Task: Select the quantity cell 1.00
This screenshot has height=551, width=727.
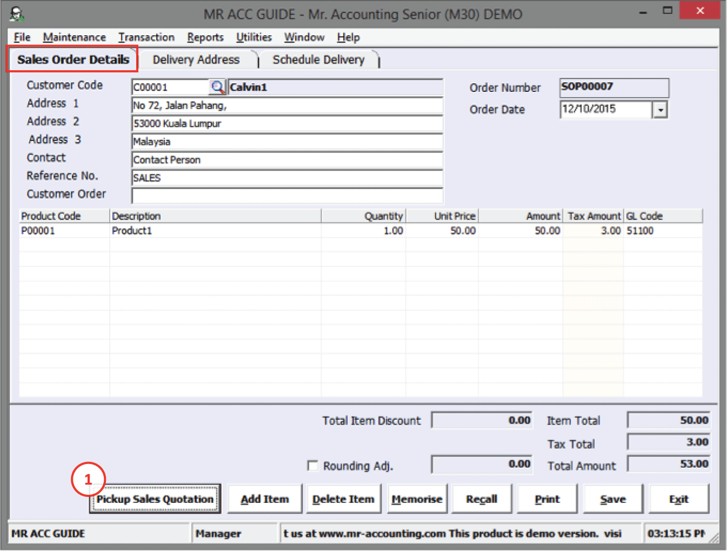Action: [x=364, y=231]
